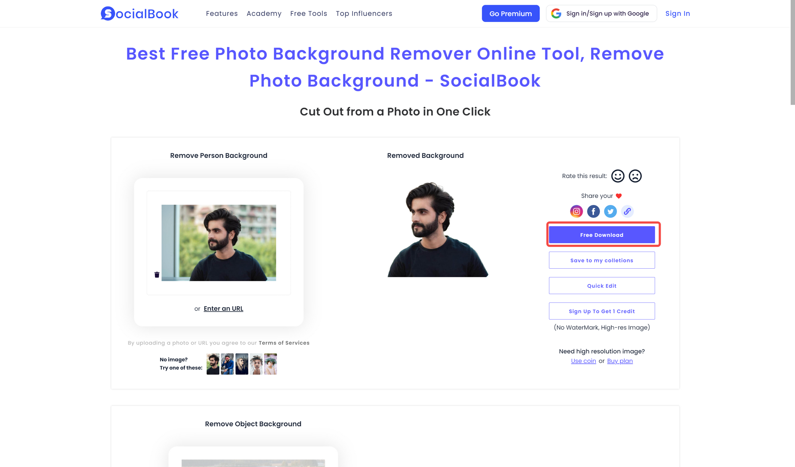Click the Free Tools tab
The height and width of the screenshot is (467, 795).
pos(308,14)
